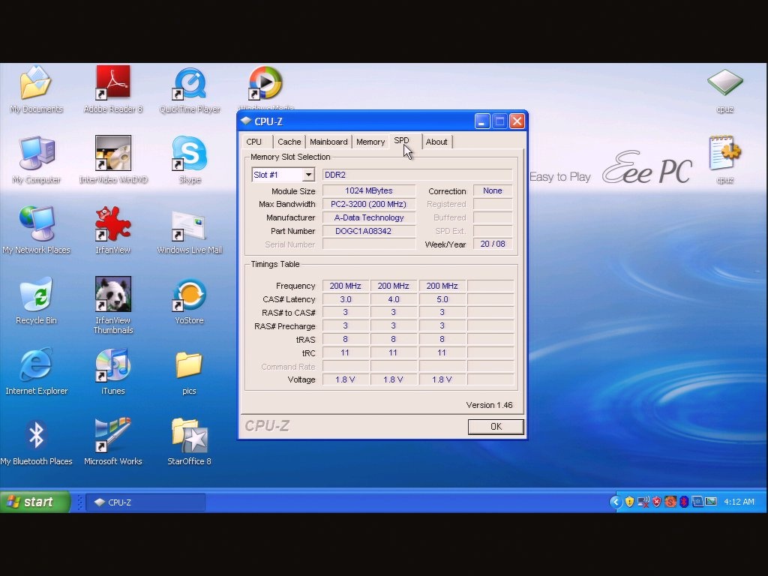Select the Windows Media Player desktop icon
The image size is (768, 576).
pos(265,83)
